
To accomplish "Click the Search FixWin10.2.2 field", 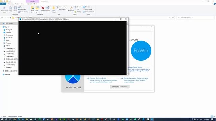I will pyautogui.click(x=195, y=18).
